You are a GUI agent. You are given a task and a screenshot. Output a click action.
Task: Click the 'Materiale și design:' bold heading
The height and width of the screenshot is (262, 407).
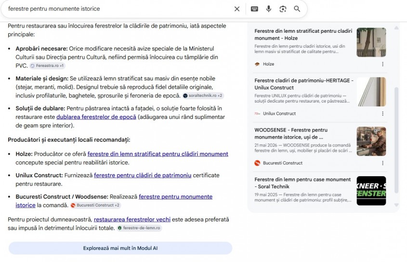[x=42, y=79]
